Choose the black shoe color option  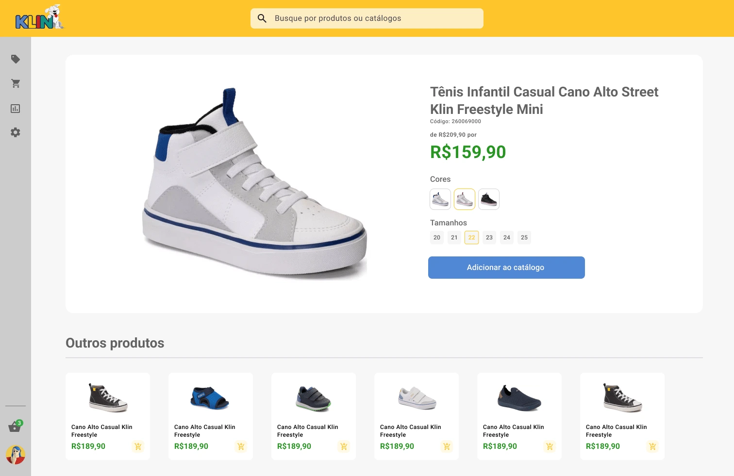point(489,199)
